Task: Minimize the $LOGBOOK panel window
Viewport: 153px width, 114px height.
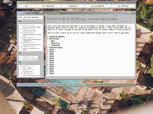Action: (41, 13)
